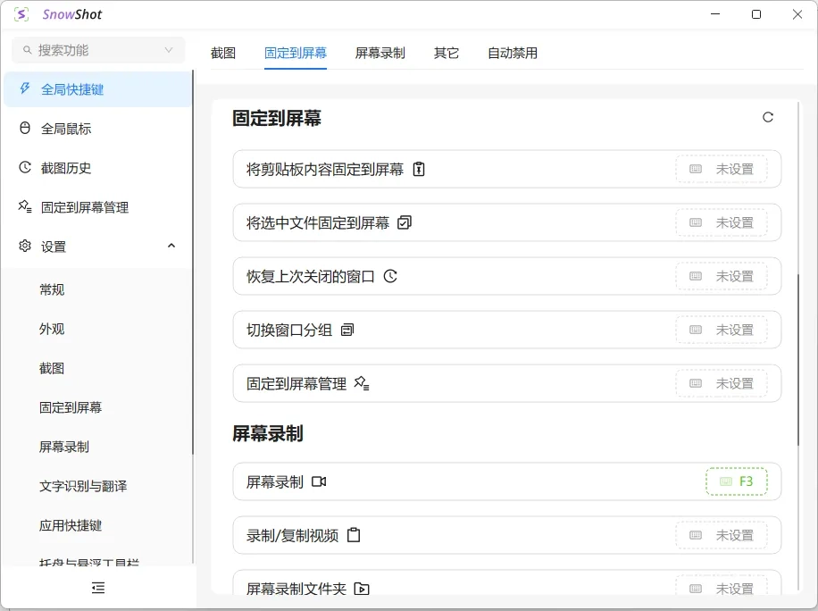Select the 固定到屏幕 tab at top
The image size is (818, 611).
(296, 53)
